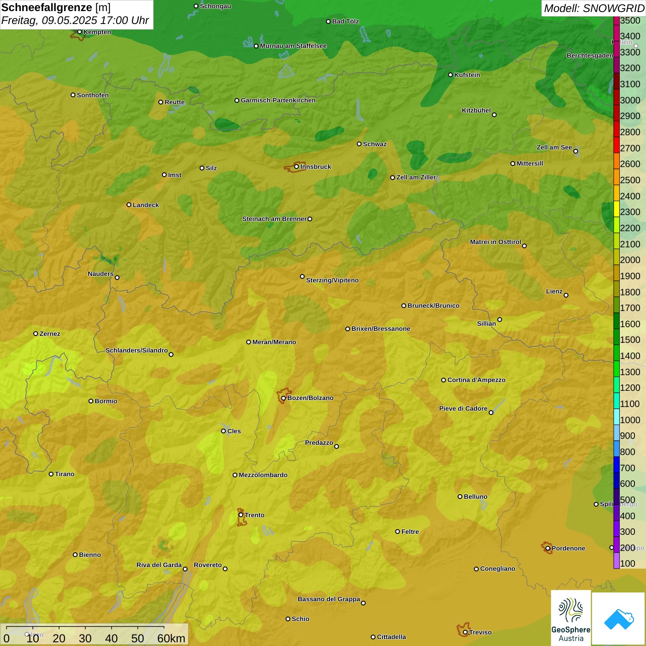The width and height of the screenshot is (646, 646).
Task: Click the Bad Tölz location dot
Action: pyautogui.click(x=328, y=21)
